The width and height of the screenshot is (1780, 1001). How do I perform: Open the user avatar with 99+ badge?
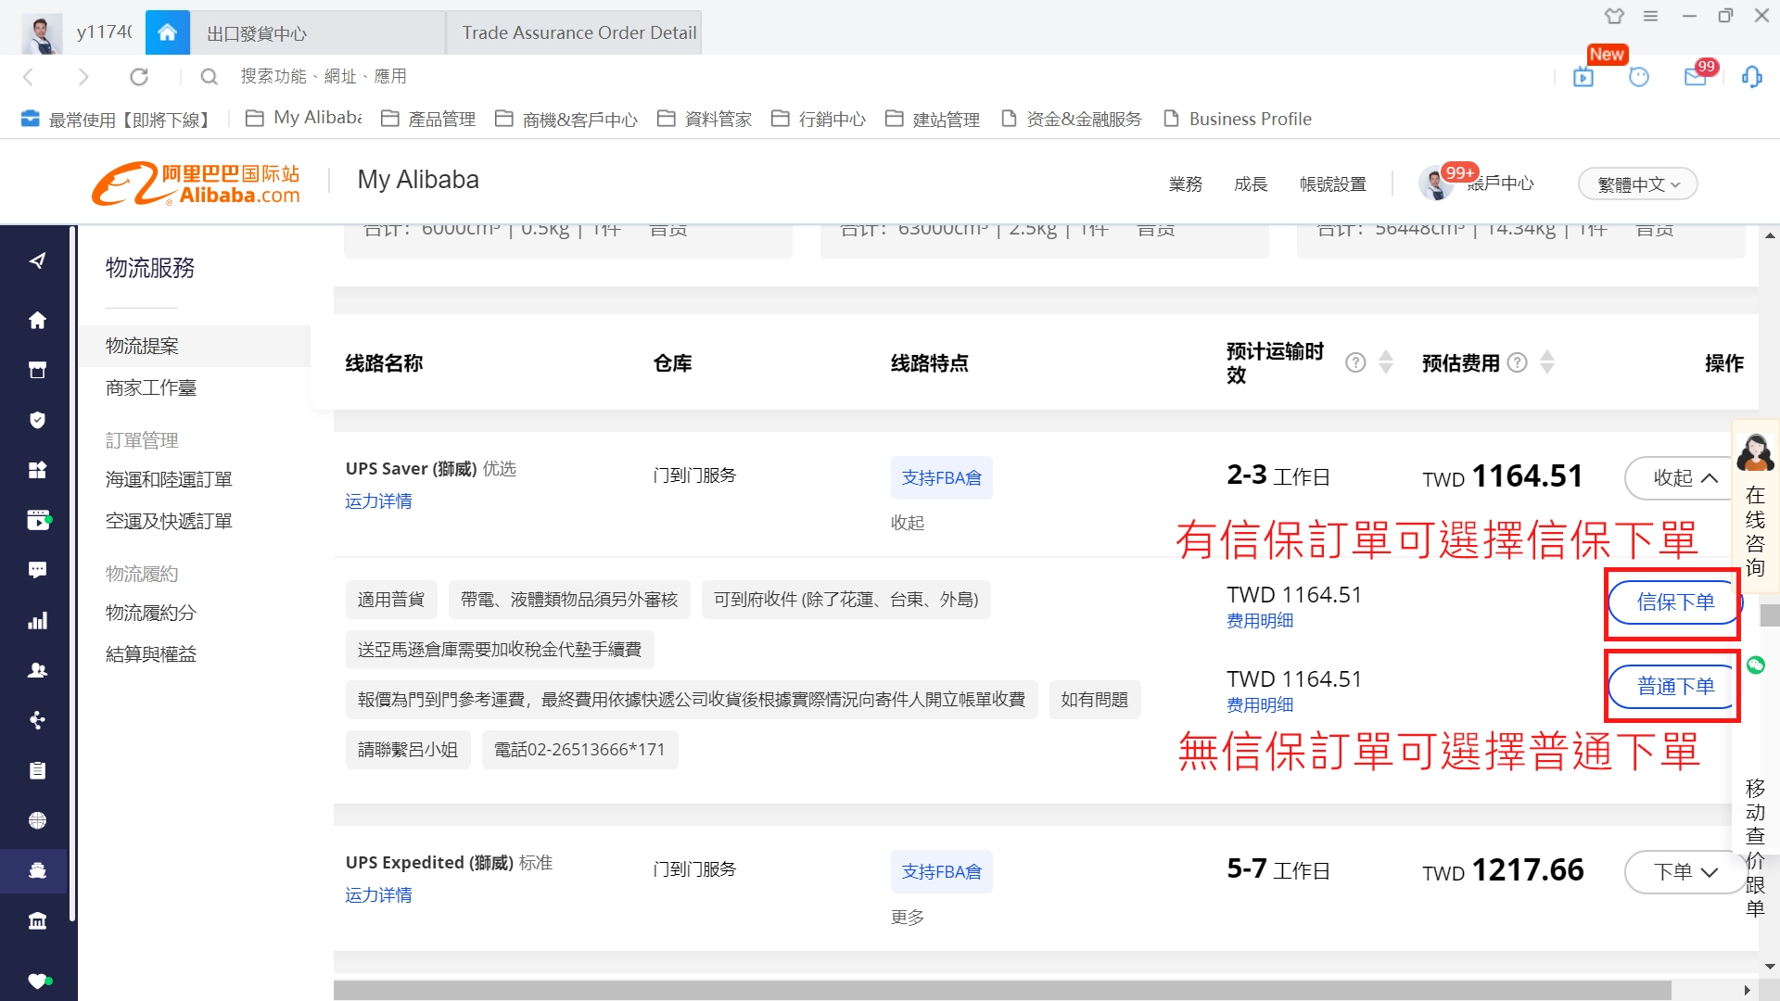(x=1436, y=183)
